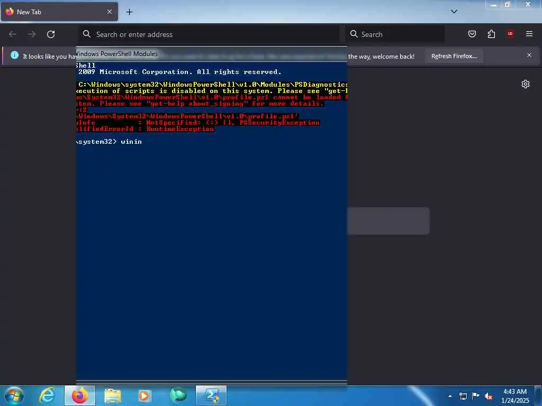Image resolution: width=542 pixels, height=406 pixels.
Task: Open the Extensions puzzle icon
Action: [x=491, y=34]
